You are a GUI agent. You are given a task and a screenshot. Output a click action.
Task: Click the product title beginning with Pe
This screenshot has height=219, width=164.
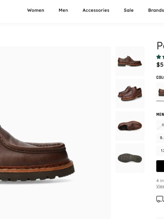(160, 46)
